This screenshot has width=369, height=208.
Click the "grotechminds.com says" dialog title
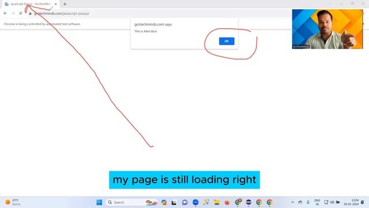(x=153, y=24)
